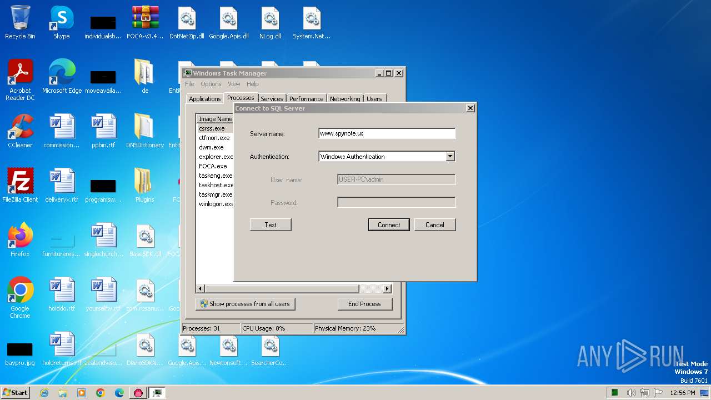Open Internet Explorer from taskbar
The image size is (711, 400).
(44, 393)
